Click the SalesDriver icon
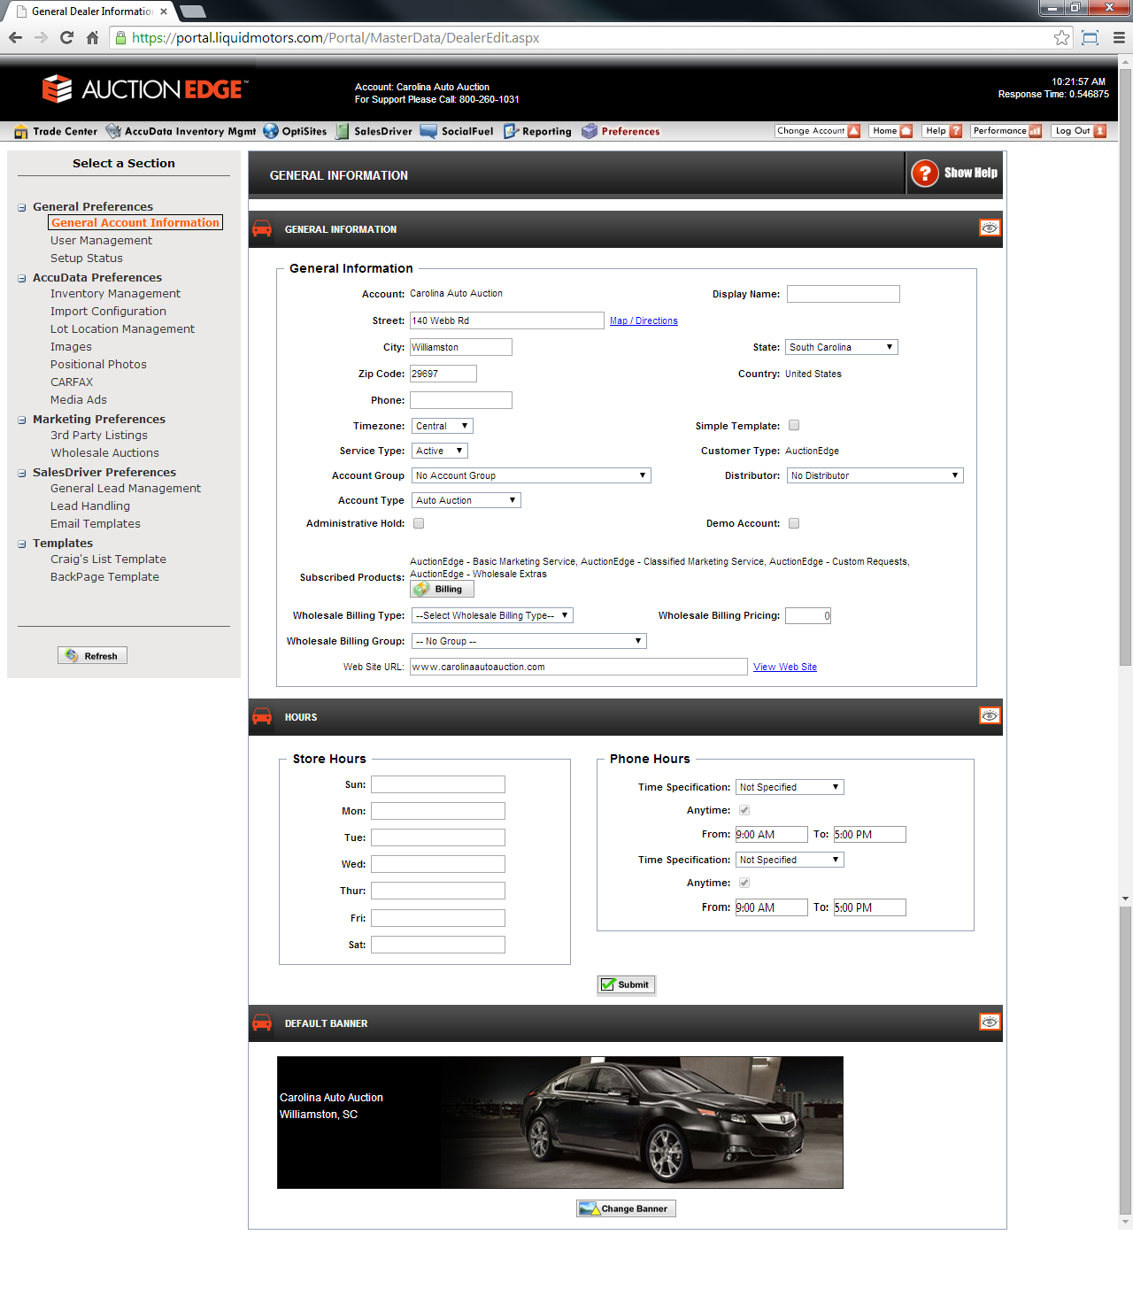Image resolution: width=1133 pixels, height=1289 pixels. point(343,131)
